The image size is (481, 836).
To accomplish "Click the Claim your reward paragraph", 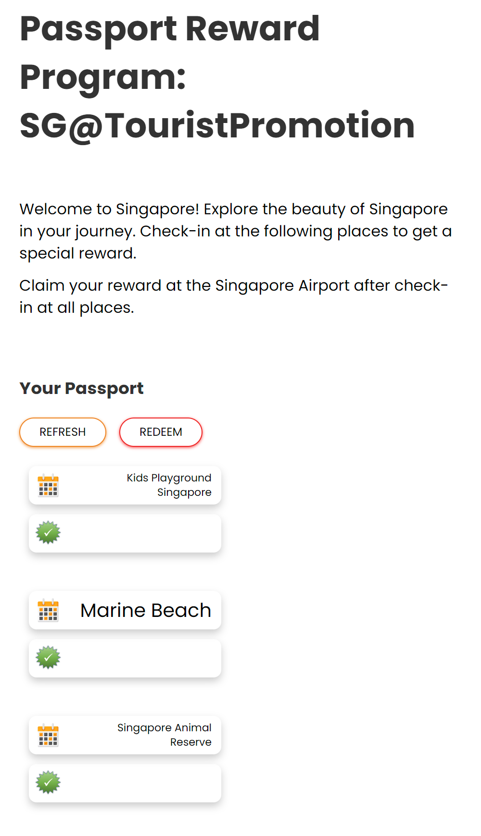I will click(233, 296).
